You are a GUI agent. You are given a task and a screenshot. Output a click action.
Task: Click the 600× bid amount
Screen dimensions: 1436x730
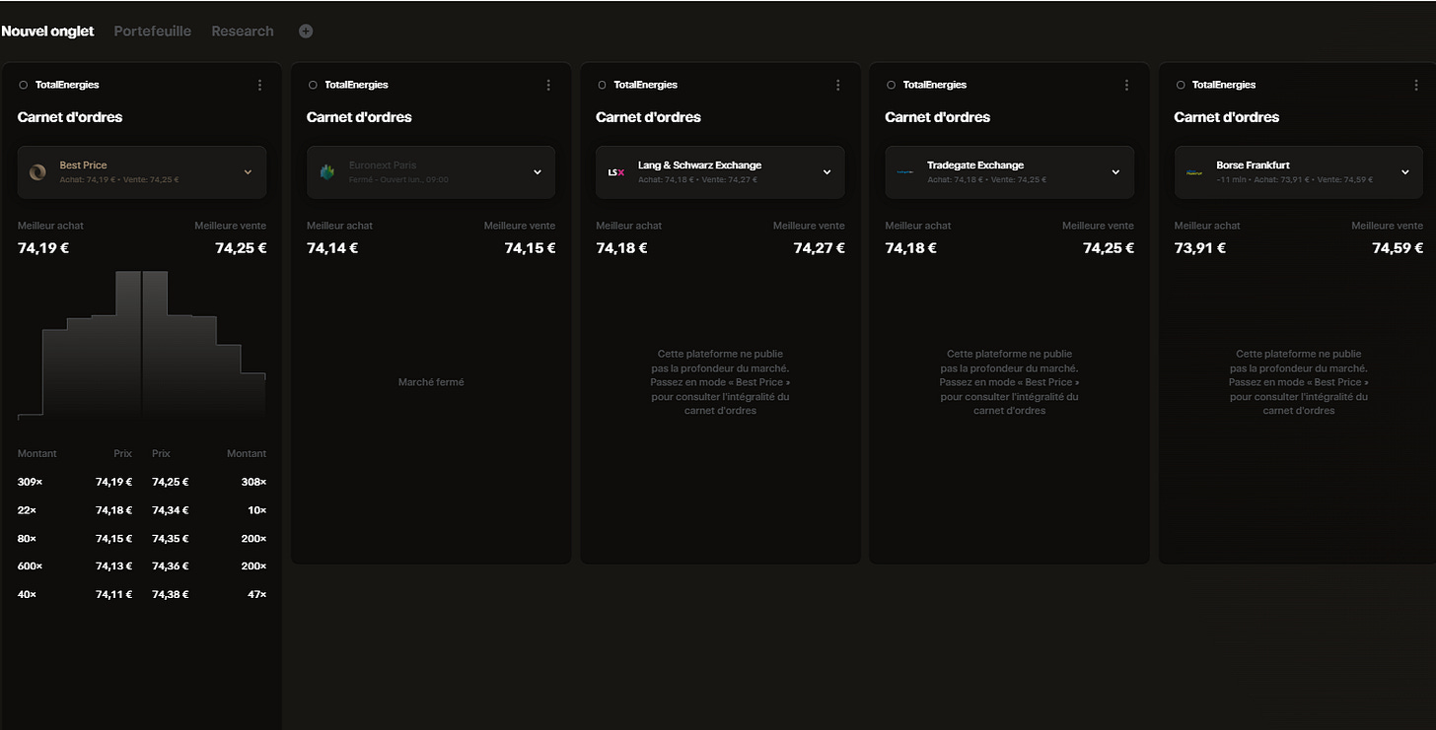click(x=28, y=566)
